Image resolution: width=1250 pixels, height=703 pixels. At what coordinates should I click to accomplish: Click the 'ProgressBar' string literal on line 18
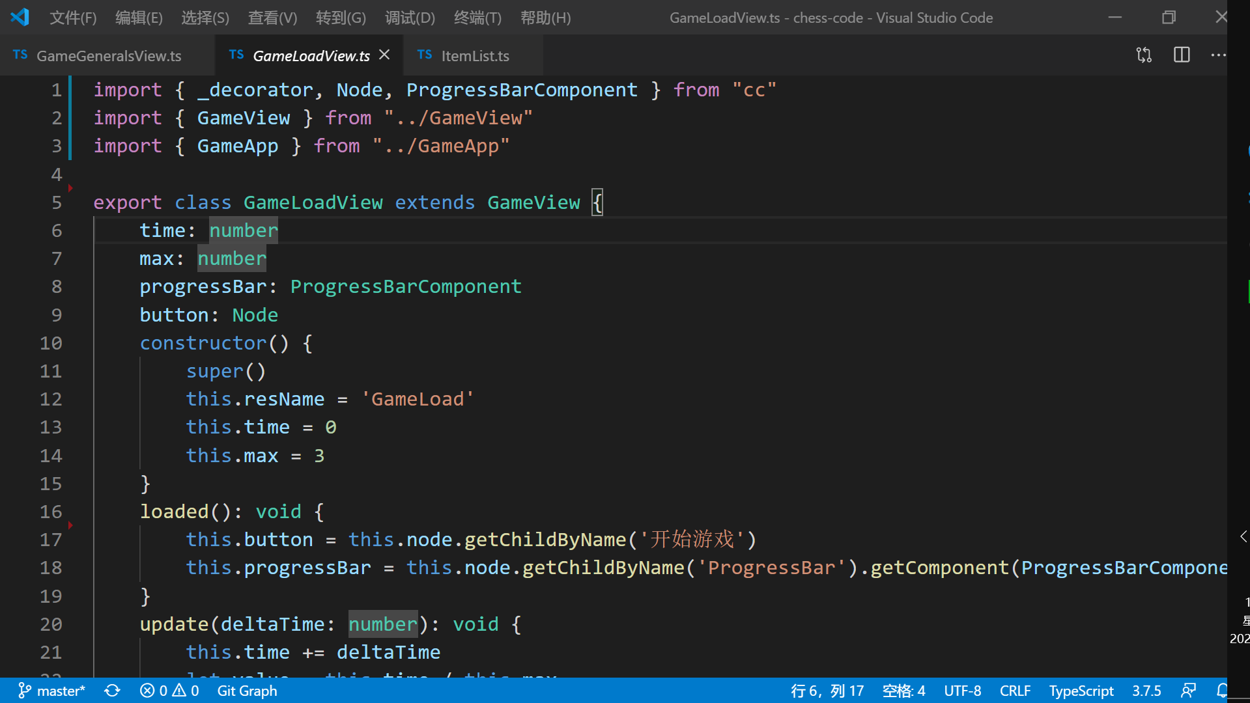click(x=771, y=568)
